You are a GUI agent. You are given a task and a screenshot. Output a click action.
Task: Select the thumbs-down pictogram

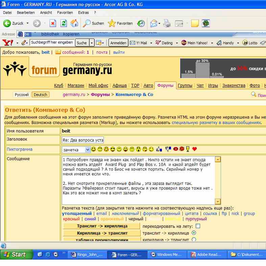[x=168, y=149]
